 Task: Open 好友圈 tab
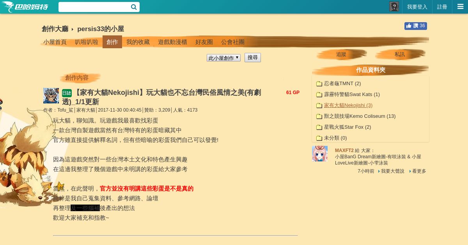tap(204, 42)
